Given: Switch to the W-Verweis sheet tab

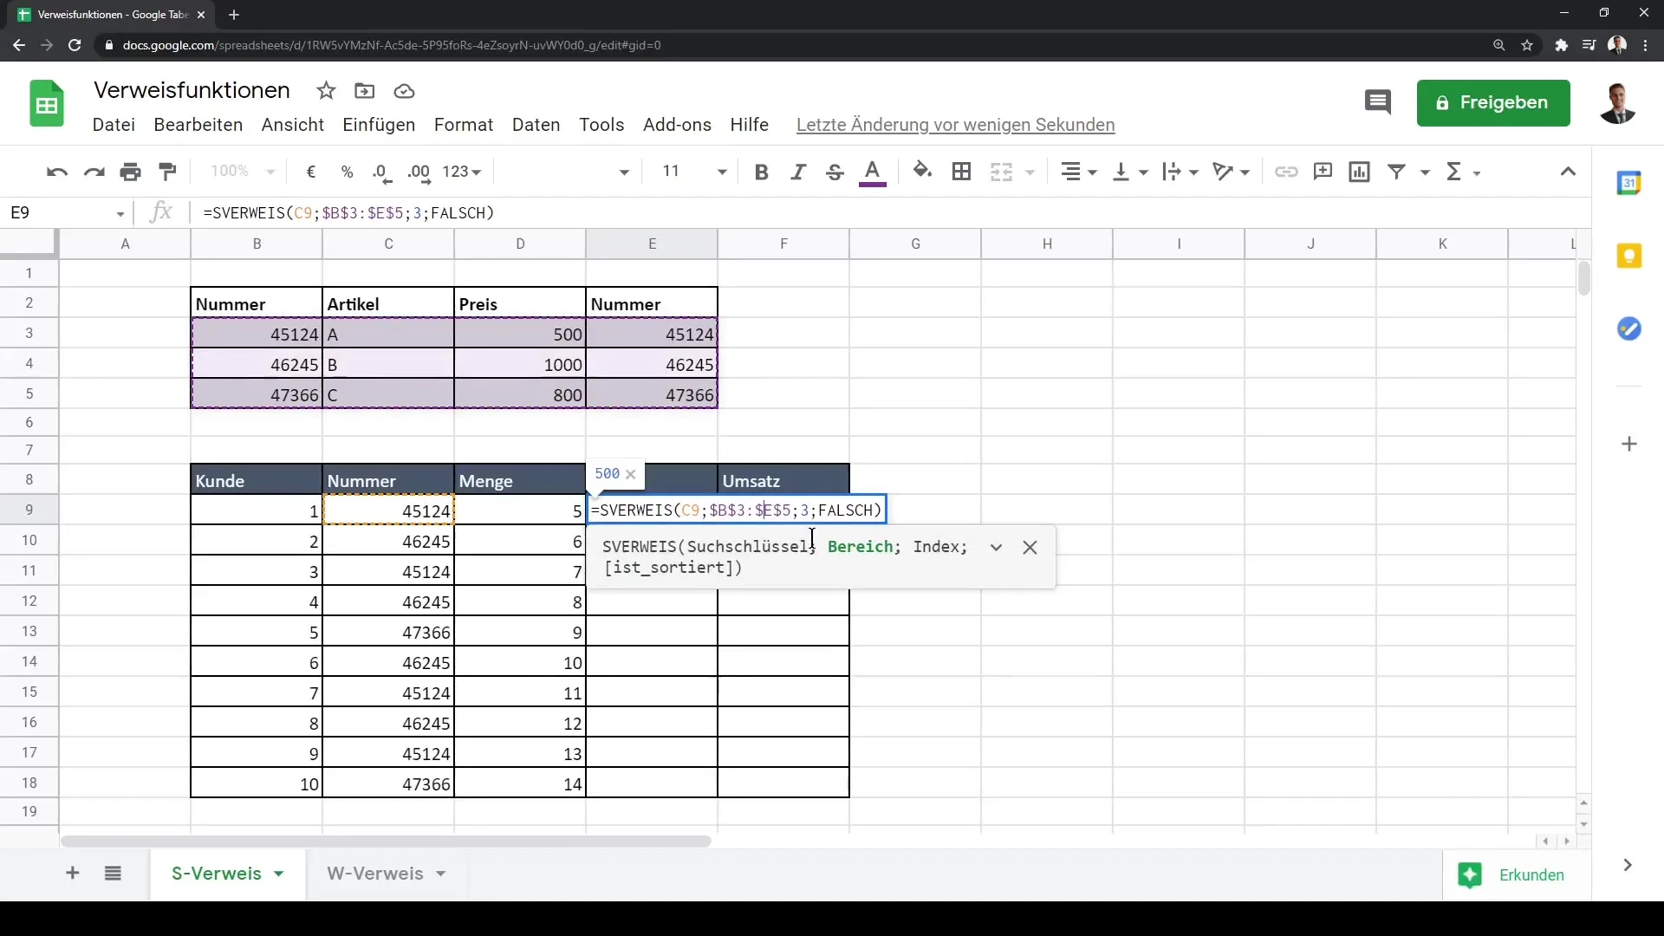Looking at the screenshot, I should coord(375,874).
